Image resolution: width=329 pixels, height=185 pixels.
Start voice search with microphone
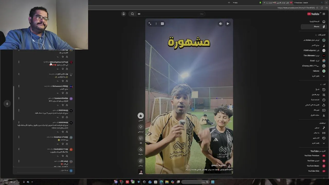124,14
